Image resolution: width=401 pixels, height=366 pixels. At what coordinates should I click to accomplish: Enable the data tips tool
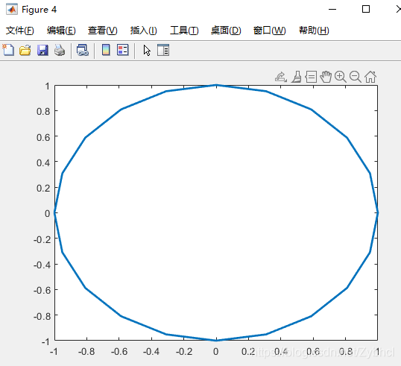[x=311, y=77]
